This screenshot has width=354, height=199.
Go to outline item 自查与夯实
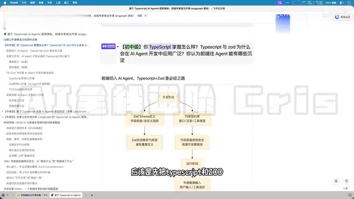tap(38, 56)
